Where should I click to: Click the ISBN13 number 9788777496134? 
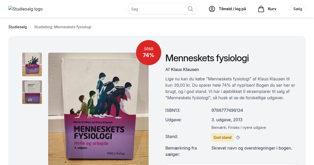pos(227,110)
